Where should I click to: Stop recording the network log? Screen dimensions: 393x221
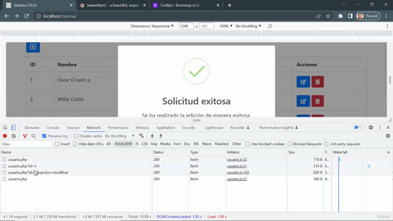(5, 136)
